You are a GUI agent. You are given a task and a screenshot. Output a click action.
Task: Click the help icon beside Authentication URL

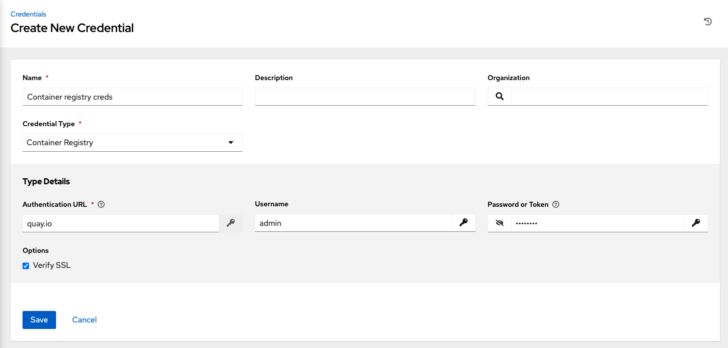(101, 204)
